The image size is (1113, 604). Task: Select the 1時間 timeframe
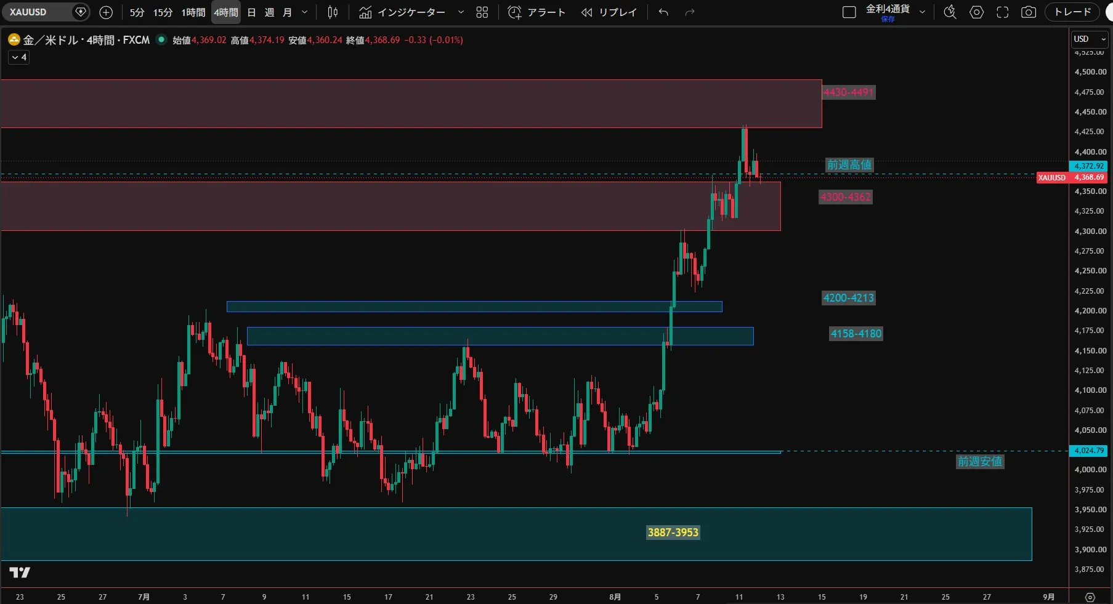[x=193, y=12]
